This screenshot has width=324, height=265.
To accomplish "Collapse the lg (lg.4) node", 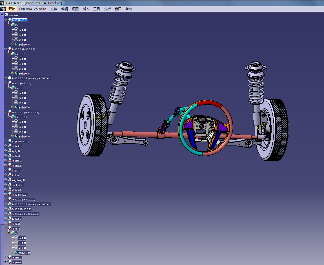I will [x=6, y=228].
